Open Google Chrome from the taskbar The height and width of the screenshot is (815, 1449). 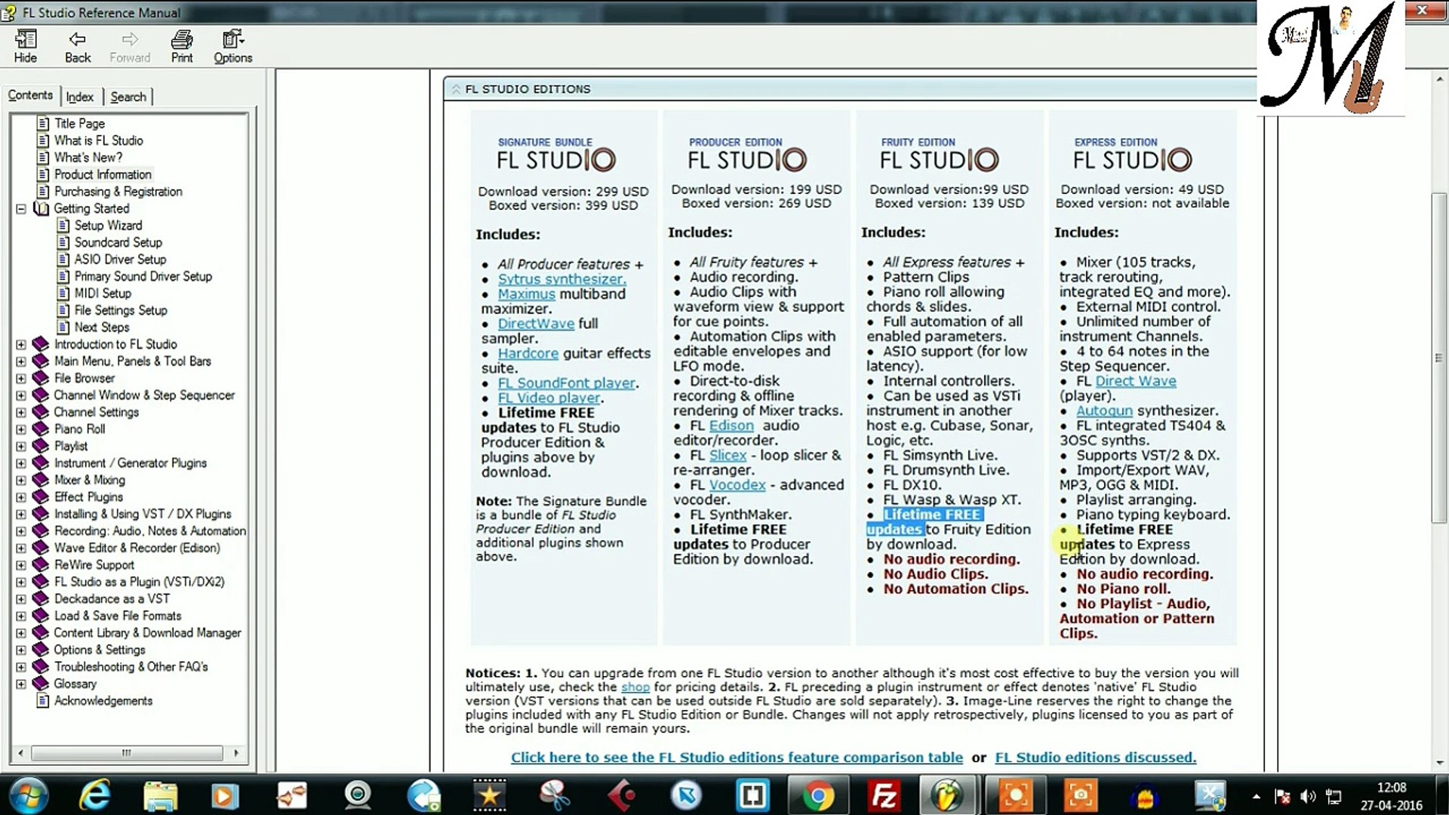818,795
